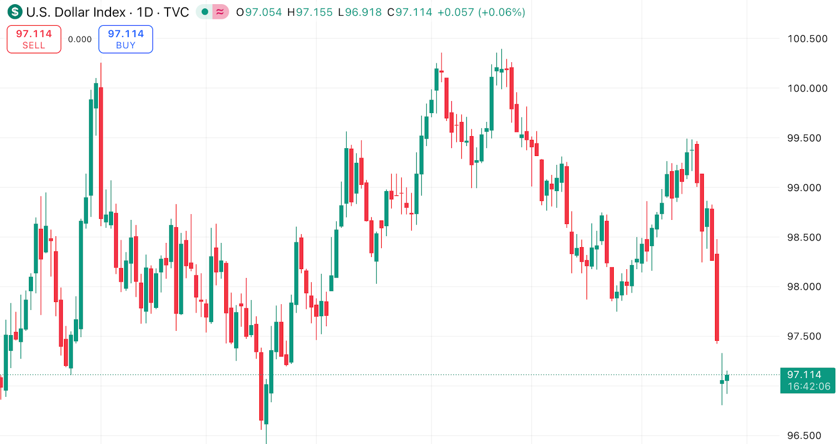Click the dotted current price line
Viewport: 838px width, 444px height.
[367, 375]
